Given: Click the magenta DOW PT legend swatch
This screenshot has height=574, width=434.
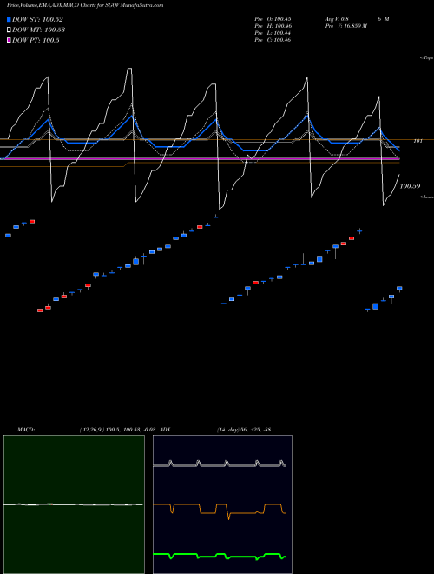Looking at the screenshot, I should click(9, 40).
